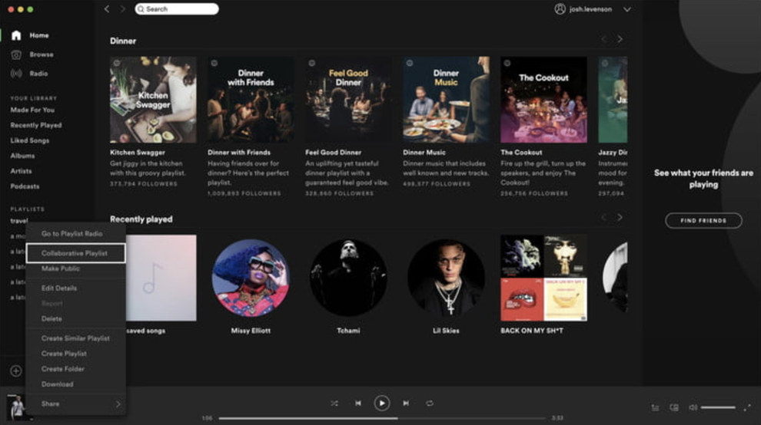The width and height of the screenshot is (761, 425).
Task: Toggle repeat mode
Action: (430, 403)
